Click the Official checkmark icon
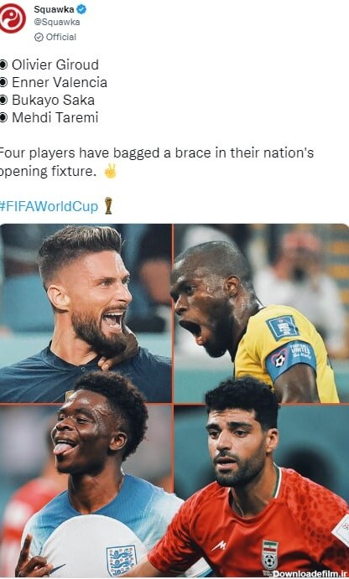 39,38
